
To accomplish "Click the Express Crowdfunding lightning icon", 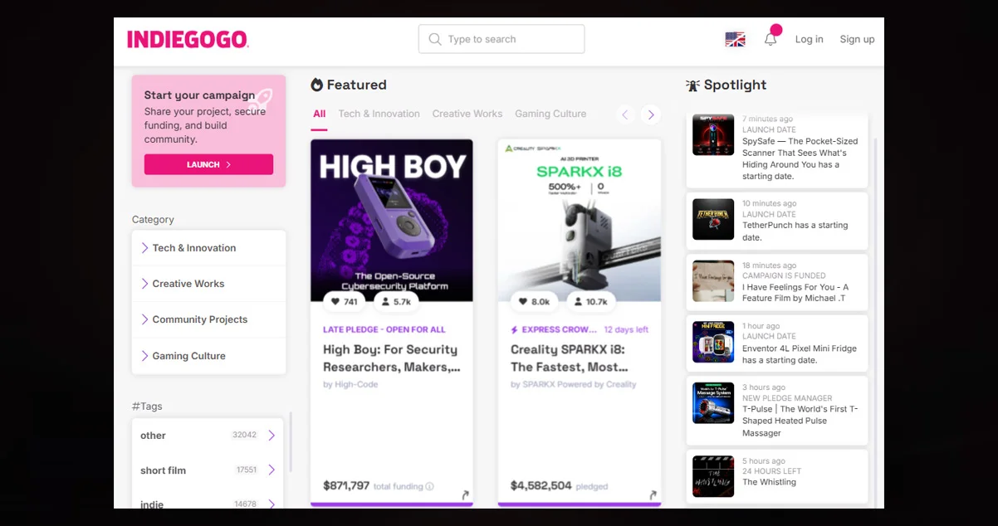I will point(515,329).
